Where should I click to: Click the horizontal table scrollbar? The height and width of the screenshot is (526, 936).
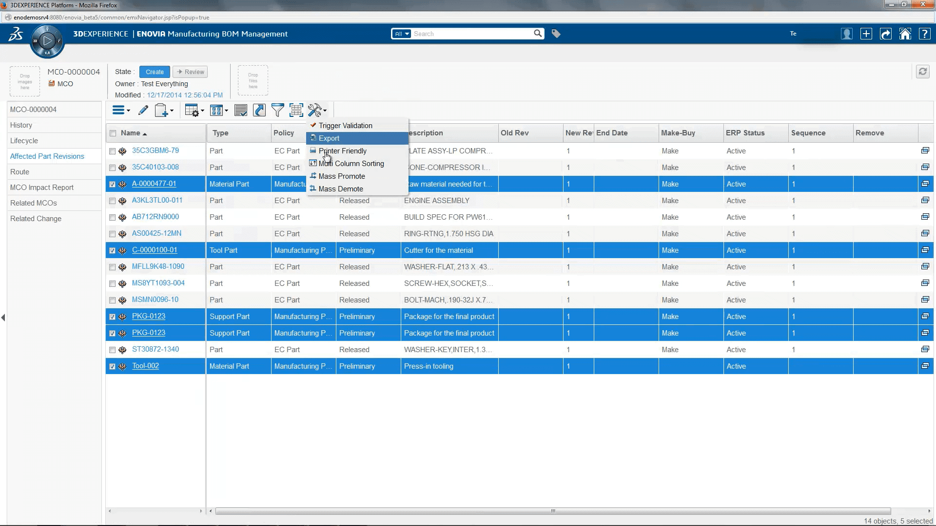(553, 511)
